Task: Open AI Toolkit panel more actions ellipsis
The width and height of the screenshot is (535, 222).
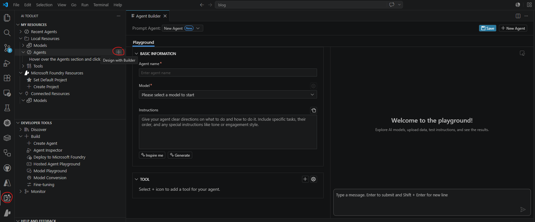Action: [x=119, y=16]
